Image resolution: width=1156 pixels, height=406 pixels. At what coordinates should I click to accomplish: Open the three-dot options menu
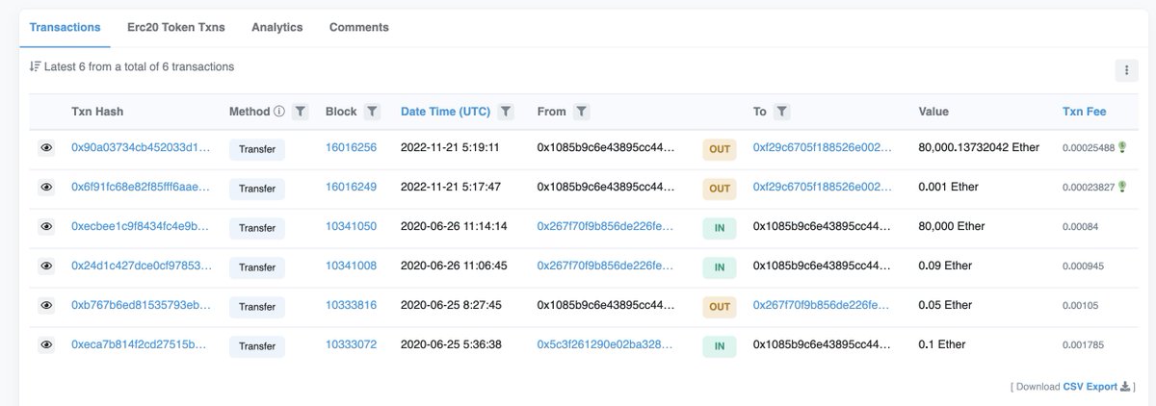tap(1125, 69)
